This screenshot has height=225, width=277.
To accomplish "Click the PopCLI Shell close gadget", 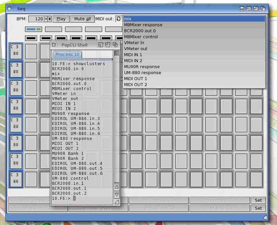I will (x=54, y=45).
